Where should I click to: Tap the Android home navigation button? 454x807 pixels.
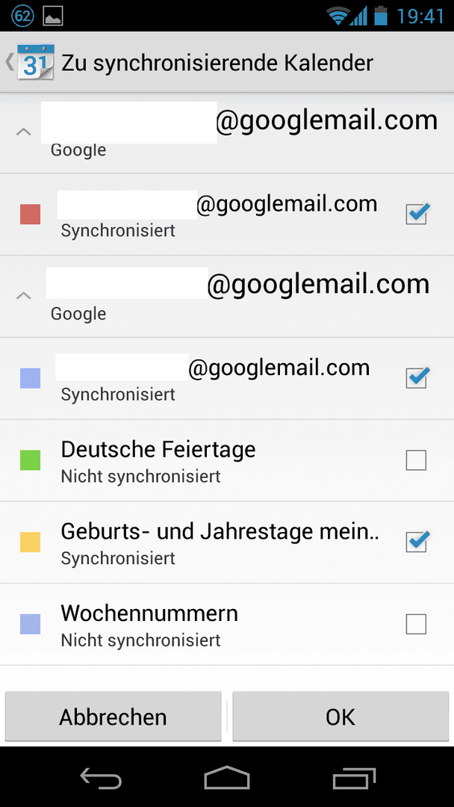point(227,777)
